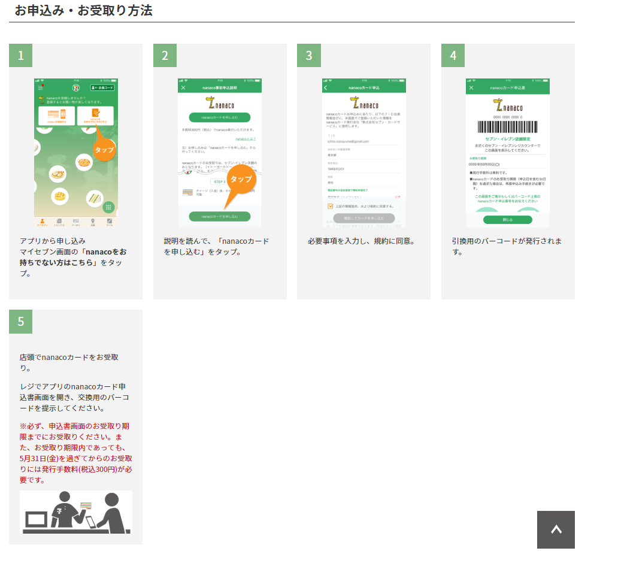Click the 'お申込み・お受取り方法' heading
The image size is (618, 563).
pos(84,10)
